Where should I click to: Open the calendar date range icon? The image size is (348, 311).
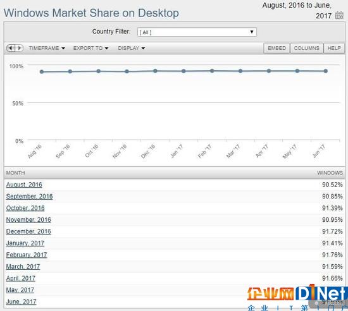pos(339,15)
